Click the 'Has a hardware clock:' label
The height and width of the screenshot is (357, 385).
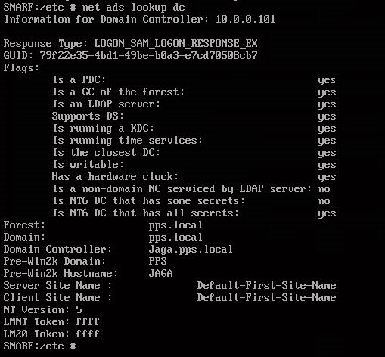pyautogui.click(x=115, y=177)
